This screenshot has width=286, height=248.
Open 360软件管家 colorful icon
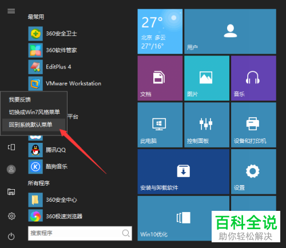[35, 50]
